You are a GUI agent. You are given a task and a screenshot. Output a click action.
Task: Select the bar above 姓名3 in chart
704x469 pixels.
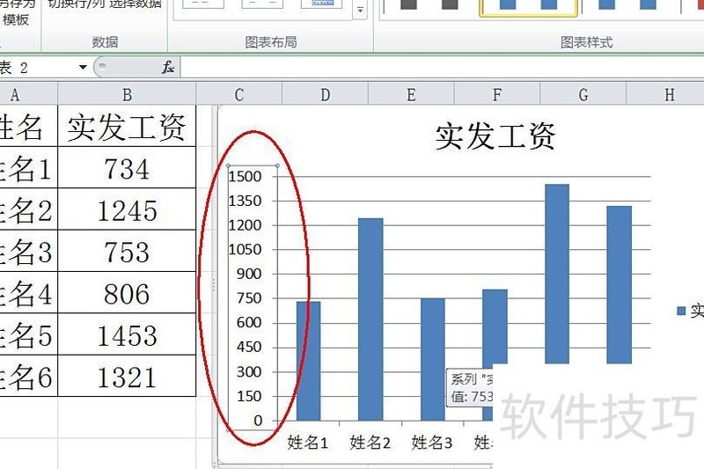[433, 360]
